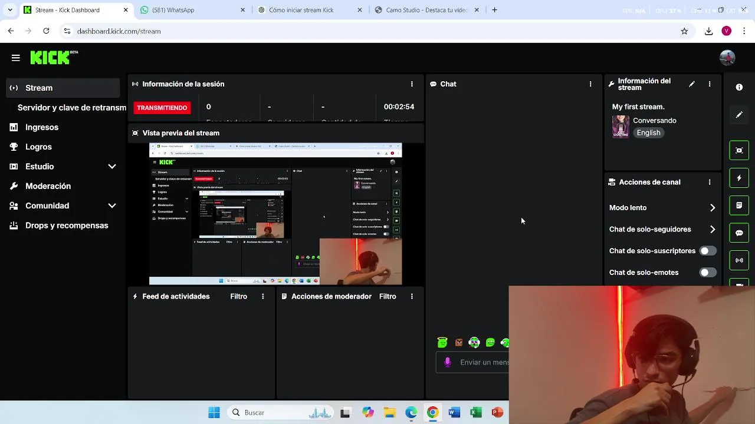Screen dimensions: 755x424
Task: Open Filtro in Acciones de moderador
Action: 388,297
